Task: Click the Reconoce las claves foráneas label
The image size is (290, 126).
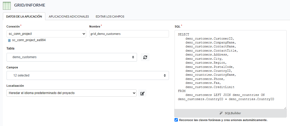Action: click(x=223, y=120)
